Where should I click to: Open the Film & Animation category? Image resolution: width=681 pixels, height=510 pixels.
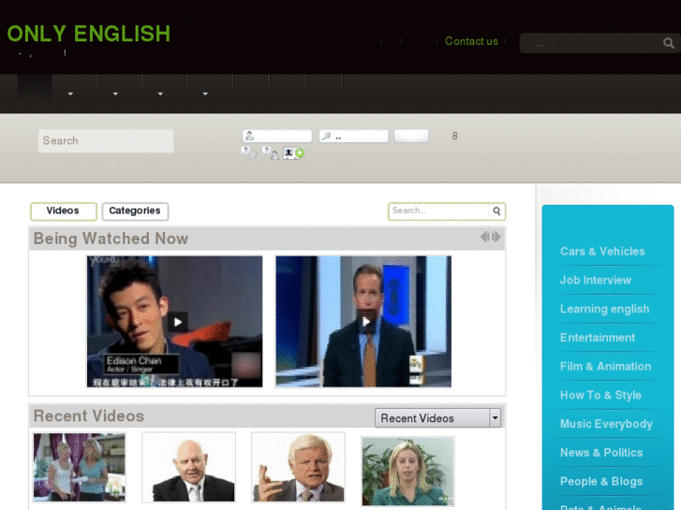tap(605, 366)
